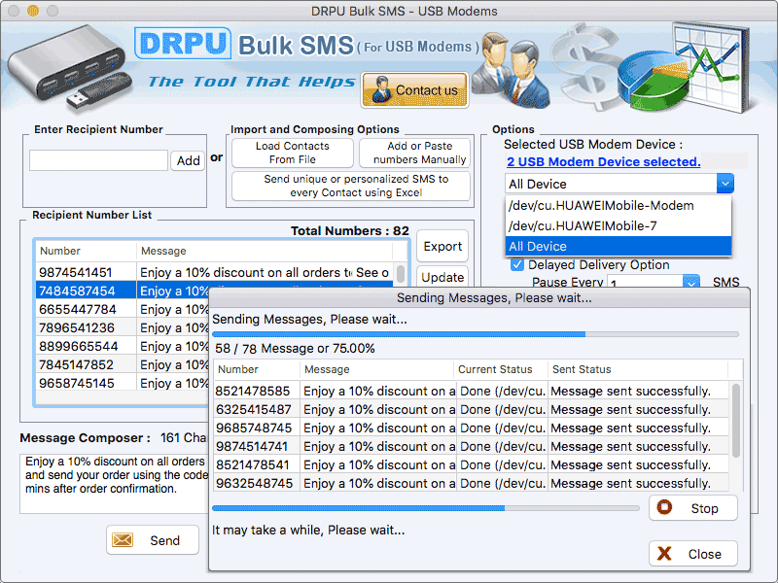This screenshot has height=583, width=778.
Task: Click the Number column header in sending dialog
Action: click(257, 369)
